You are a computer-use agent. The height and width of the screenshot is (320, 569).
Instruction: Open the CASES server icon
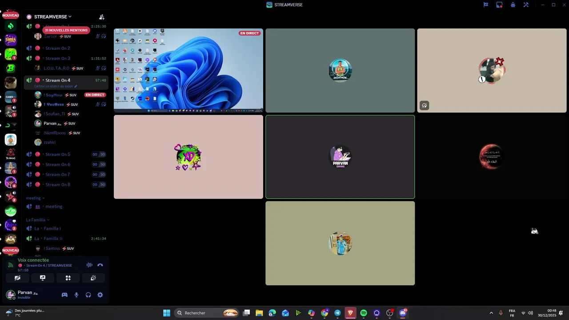pyautogui.click(x=11, y=97)
